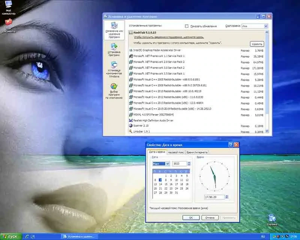The image size is (300, 240).
Task: Click the Visual C++ 2005 Redistributable icon
Action: pyautogui.click(x=131, y=79)
